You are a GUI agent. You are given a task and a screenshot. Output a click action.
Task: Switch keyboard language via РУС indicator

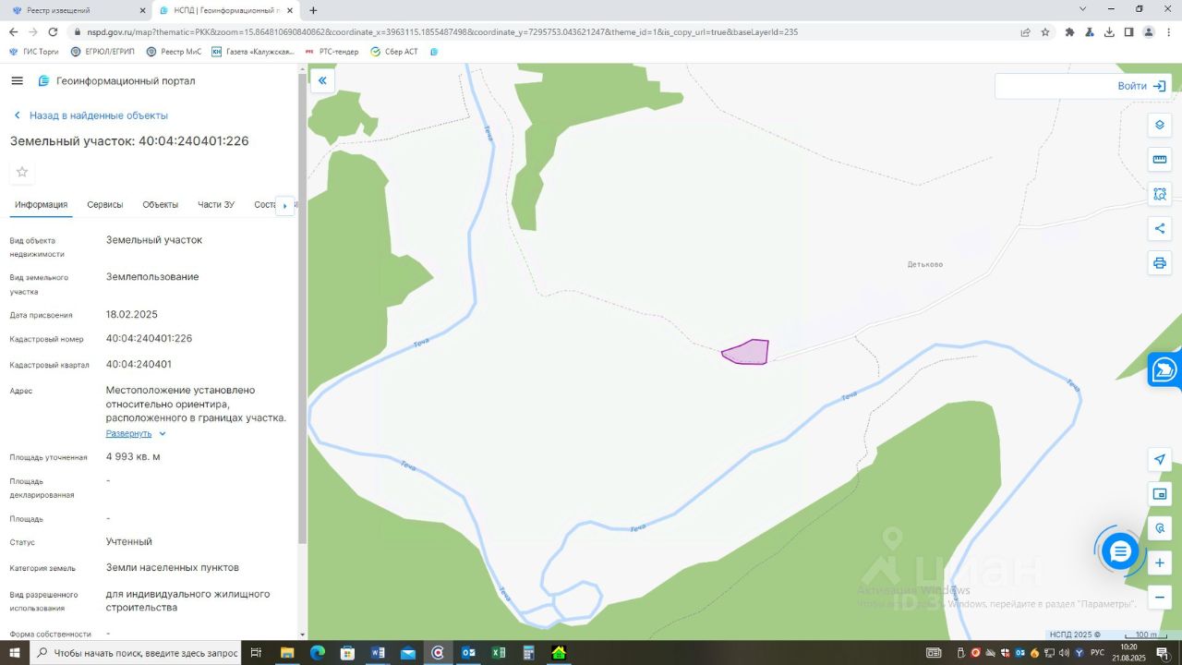coord(1097,653)
